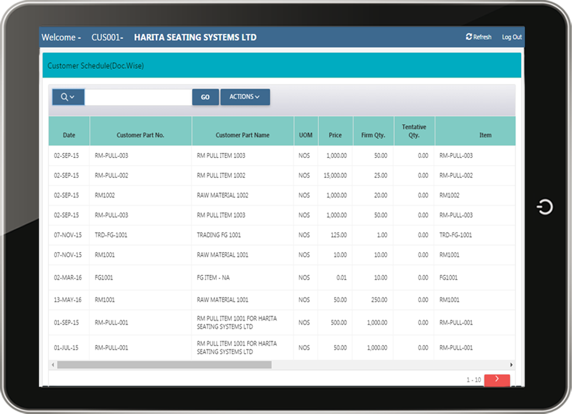The image size is (572, 414).
Task: Select the 15,000.00 price cell
Action: [335, 175]
